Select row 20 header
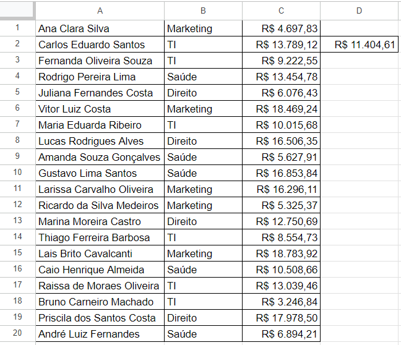The height and width of the screenshot is (345, 401). 17,334
